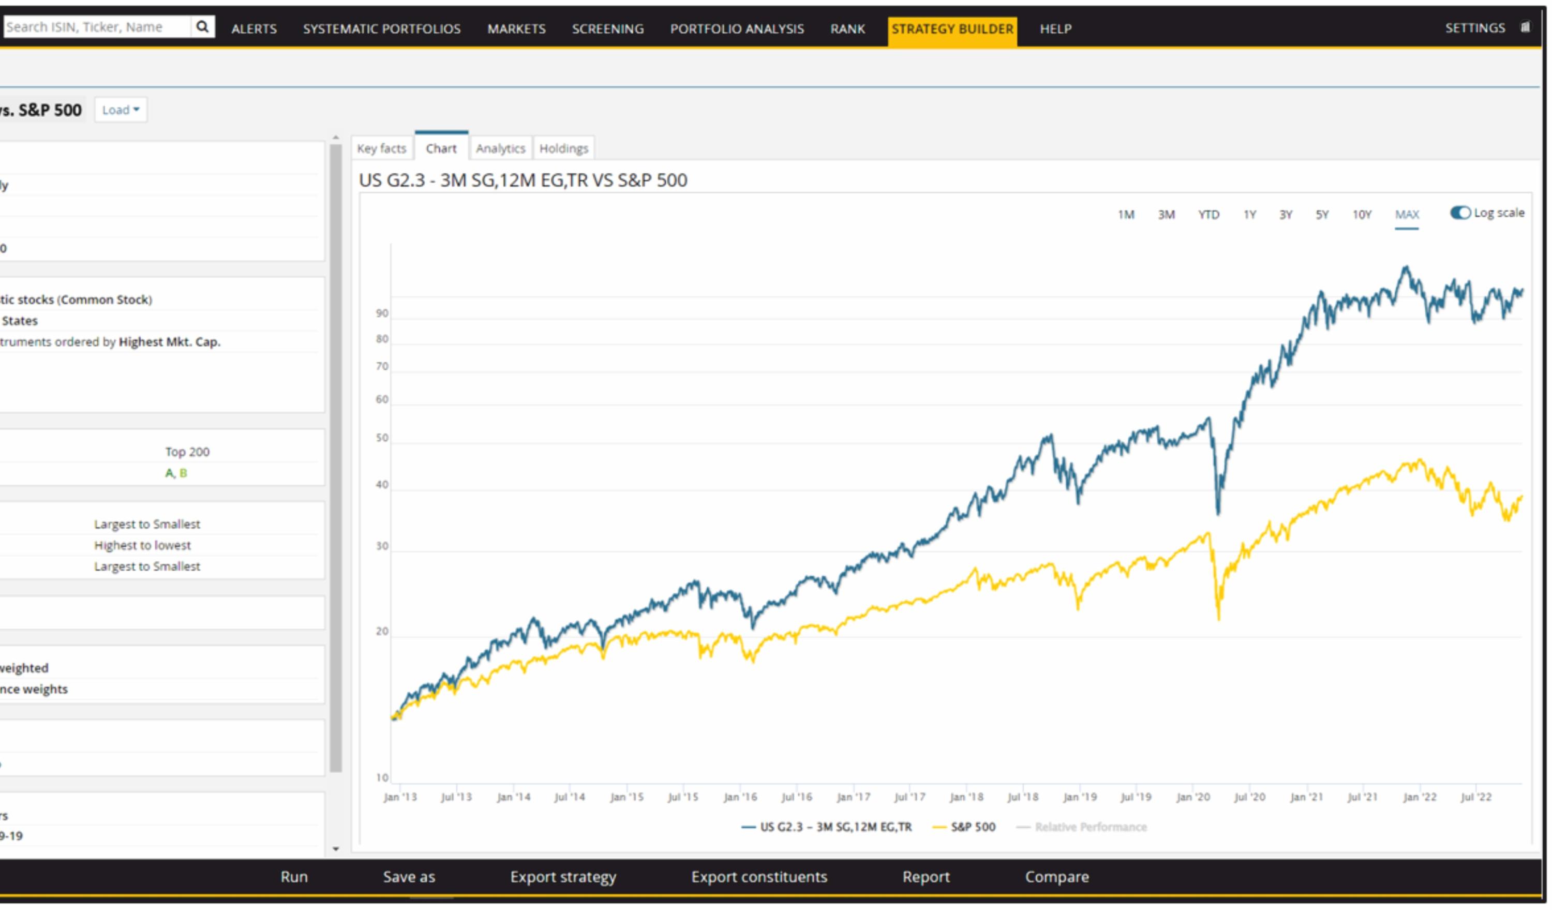Click the search magnifier icon
Viewport: 1552px width, 910px height.
[202, 27]
